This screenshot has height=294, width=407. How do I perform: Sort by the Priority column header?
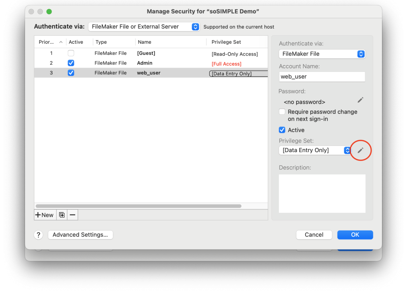tap(50, 42)
